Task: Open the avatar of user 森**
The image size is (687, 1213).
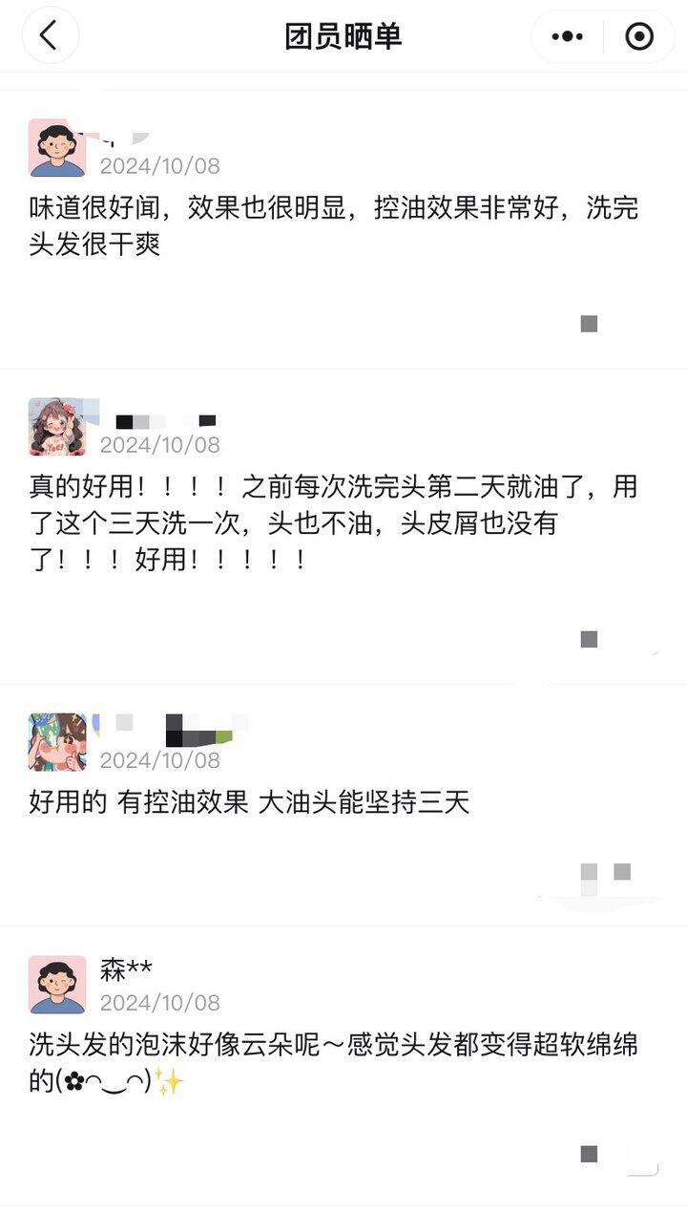Action: pos(57,985)
